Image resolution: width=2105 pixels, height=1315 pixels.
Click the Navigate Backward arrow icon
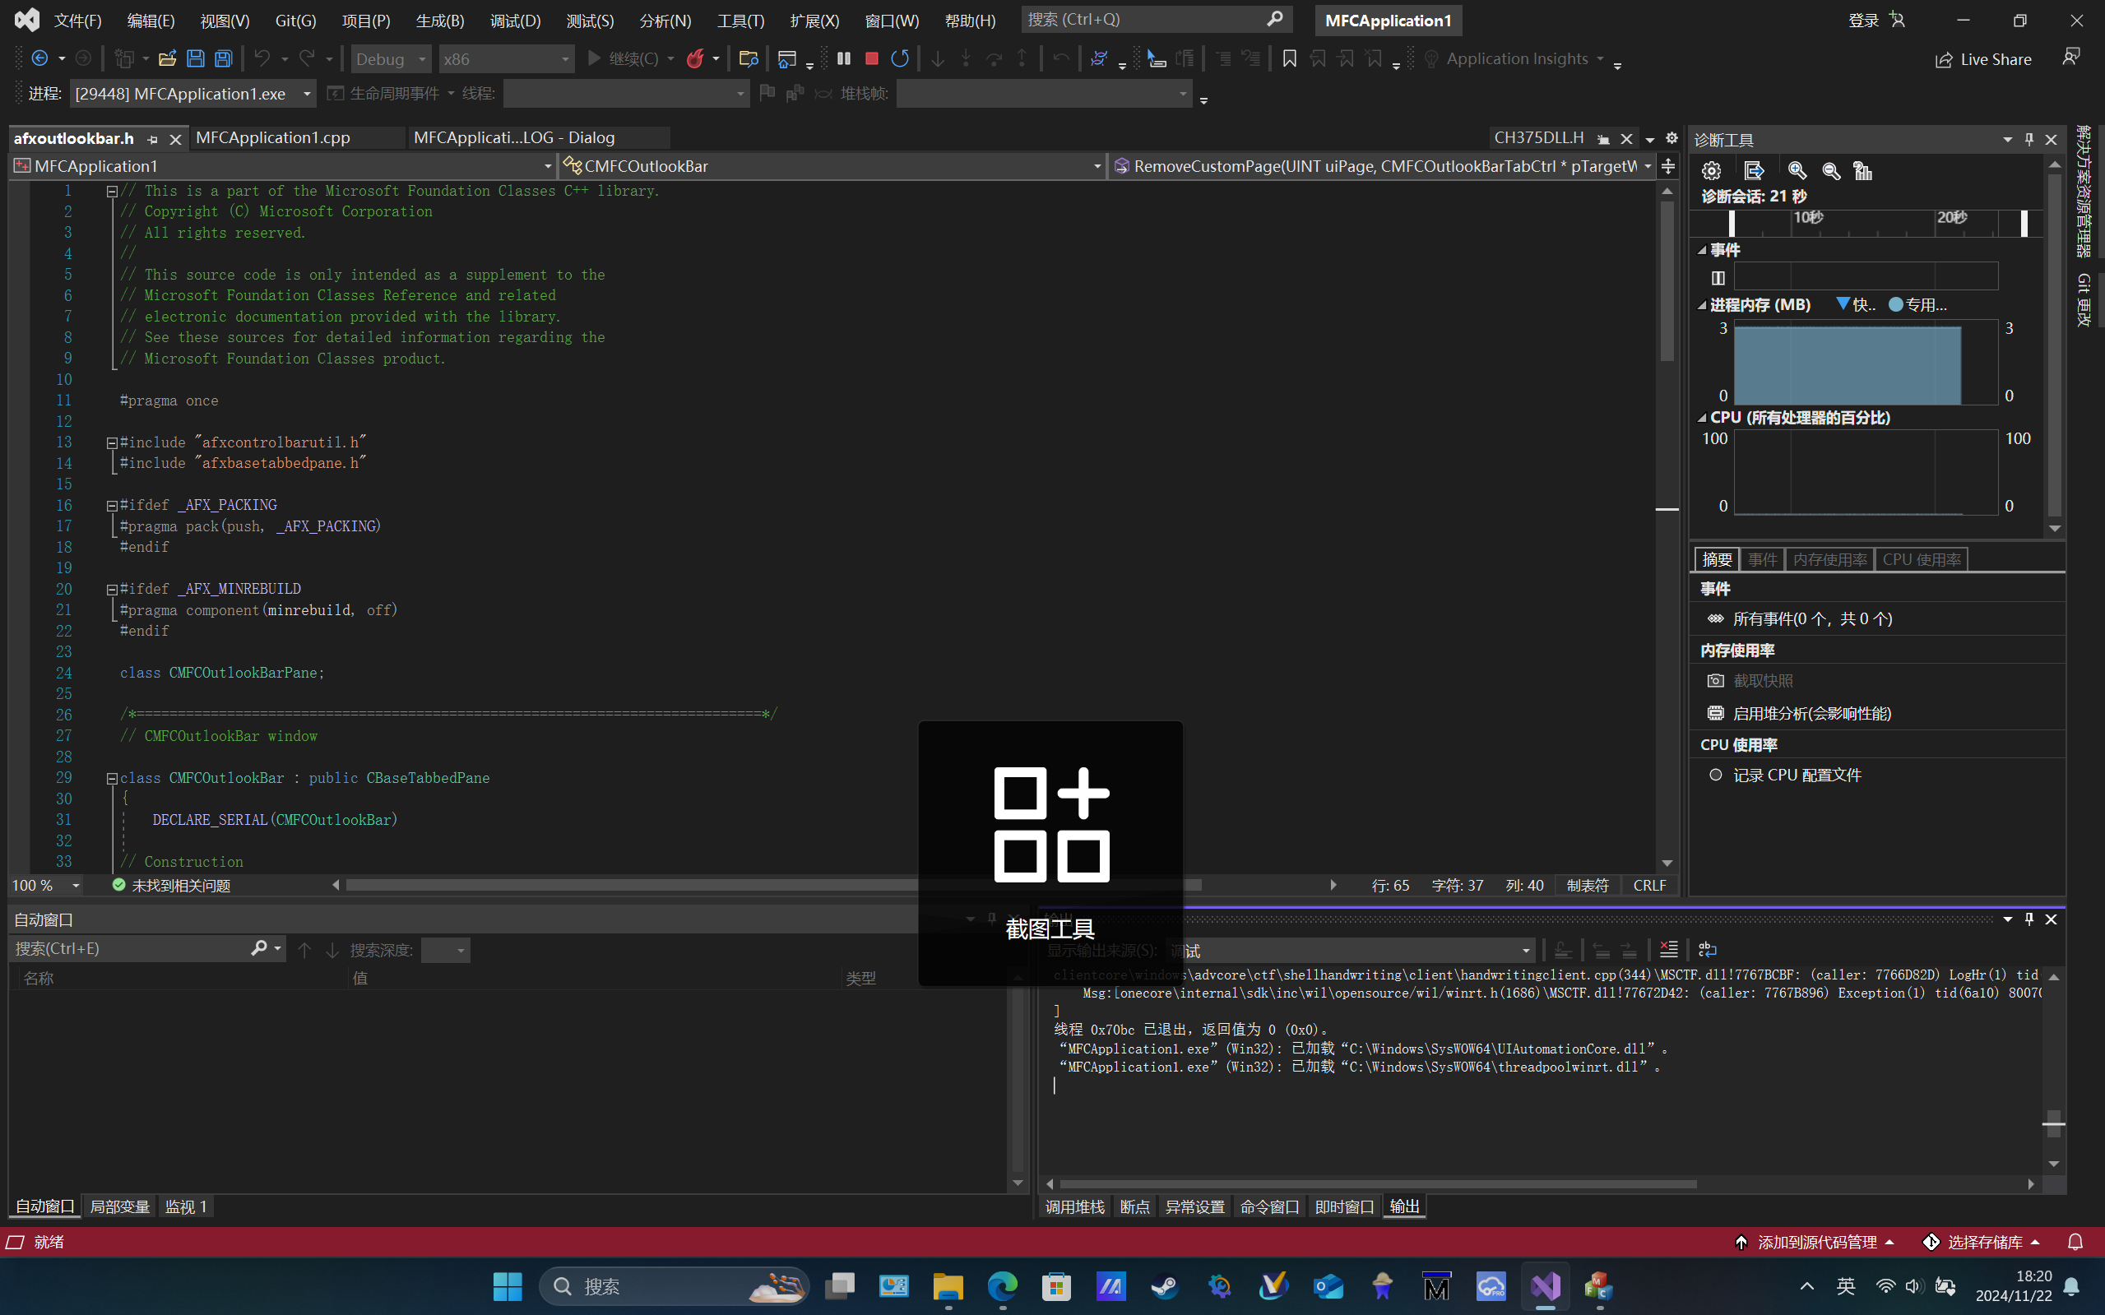tap(40, 58)
